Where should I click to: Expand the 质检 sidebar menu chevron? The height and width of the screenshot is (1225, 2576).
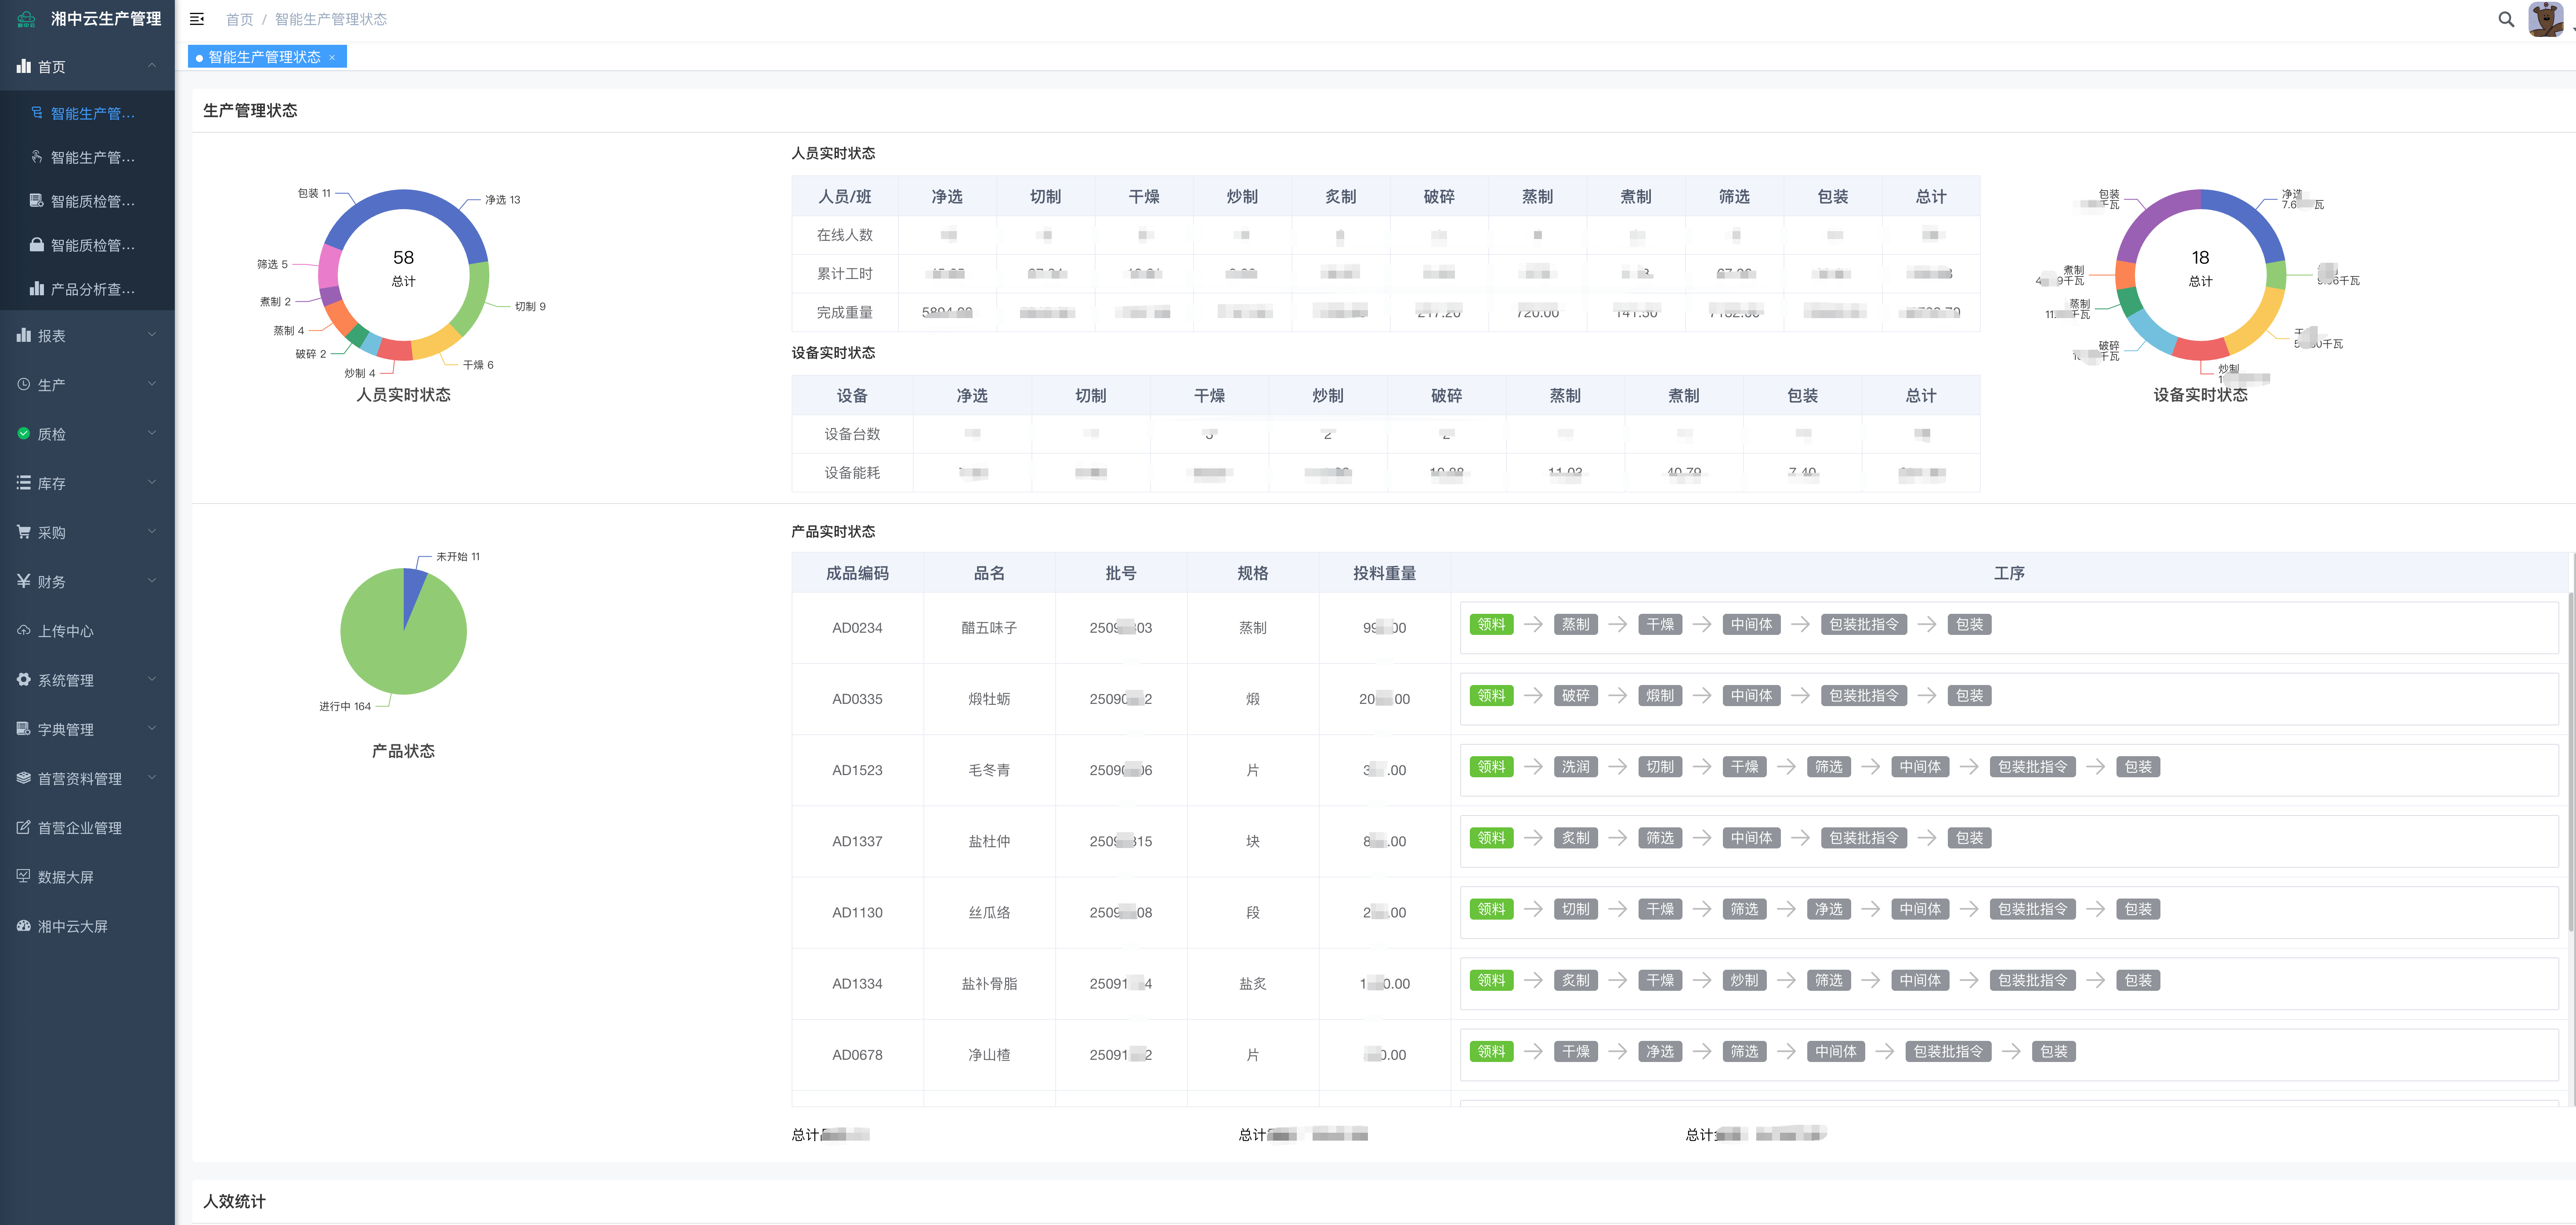(x=152, y=433)
